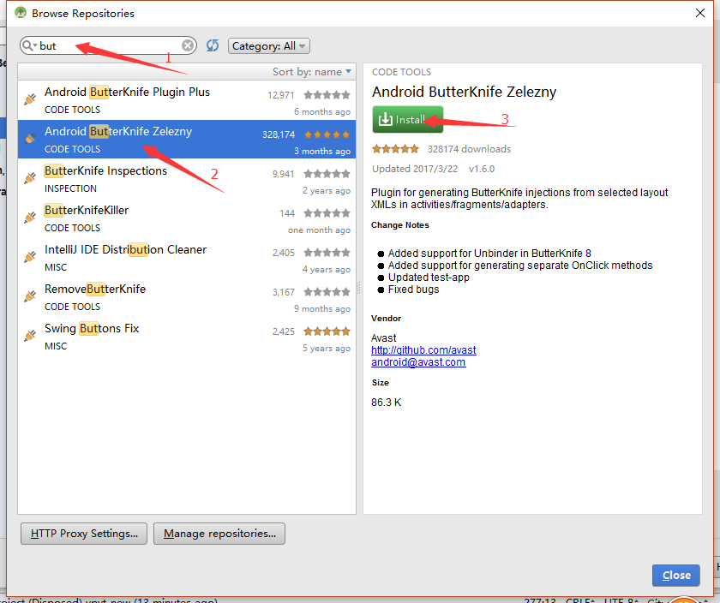Click star rating of ButterKnife Inspections
The width and height of the screenshot is (720, 603).
327,174
